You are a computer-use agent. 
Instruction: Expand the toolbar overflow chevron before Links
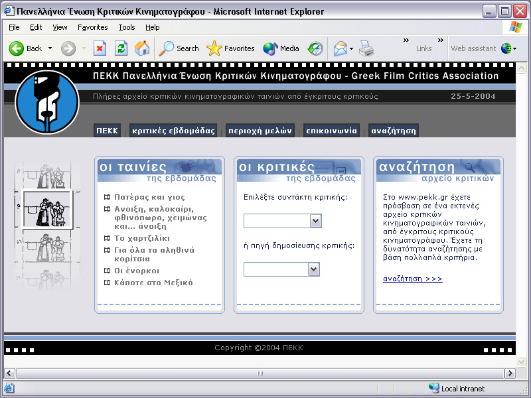coord(406,40)
